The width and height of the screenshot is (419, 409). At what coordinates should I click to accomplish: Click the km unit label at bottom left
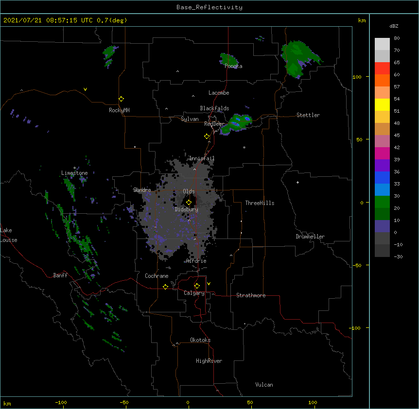pos(7,404)
